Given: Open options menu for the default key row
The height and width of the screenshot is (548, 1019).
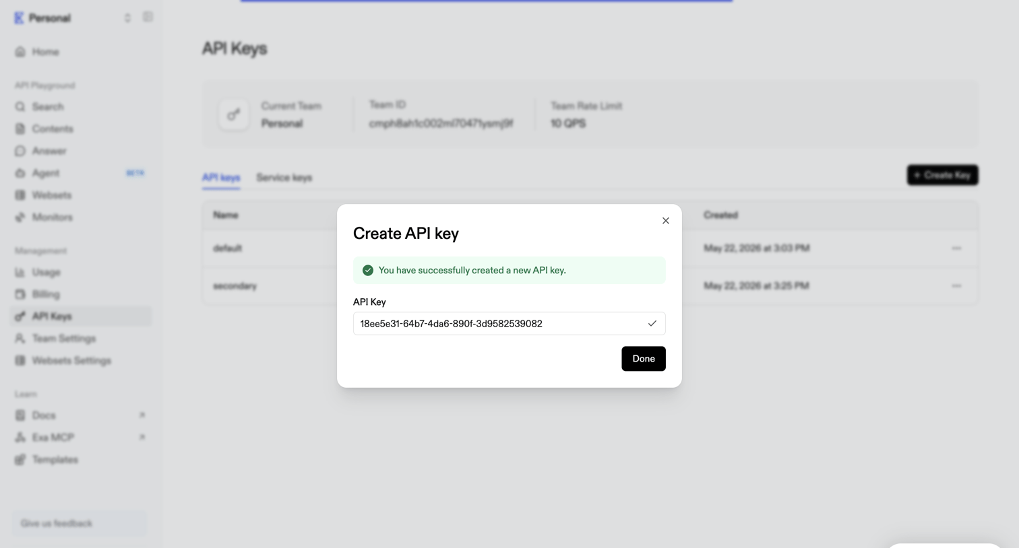Looking at the screenshot, I should (956, 248).
